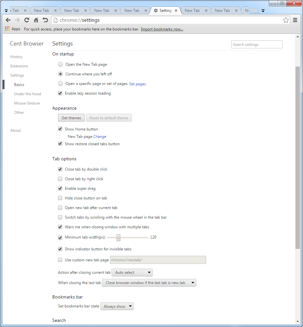Open Action after closing current tab dropdown
This screenshot has width=303, height=327.
pos(132,272)
